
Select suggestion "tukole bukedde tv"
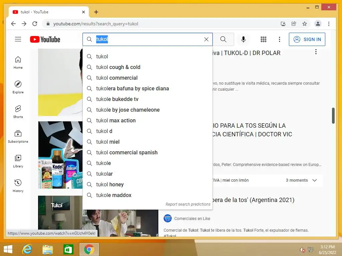pyautogui.click(x=148, y=99)
